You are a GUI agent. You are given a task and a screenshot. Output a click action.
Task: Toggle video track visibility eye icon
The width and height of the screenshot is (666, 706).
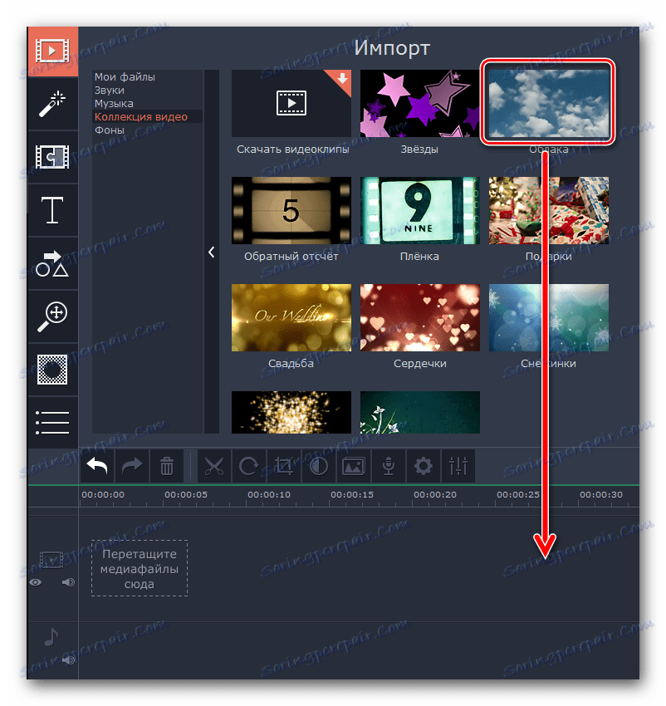tap(36, 582)
